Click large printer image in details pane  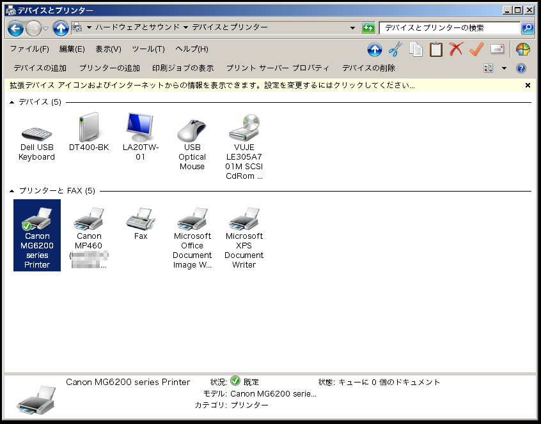(36, 400)
